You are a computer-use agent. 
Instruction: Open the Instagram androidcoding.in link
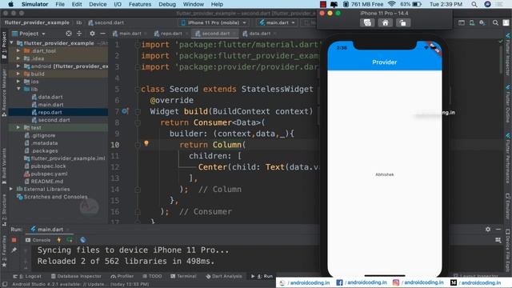click(418, 282)
